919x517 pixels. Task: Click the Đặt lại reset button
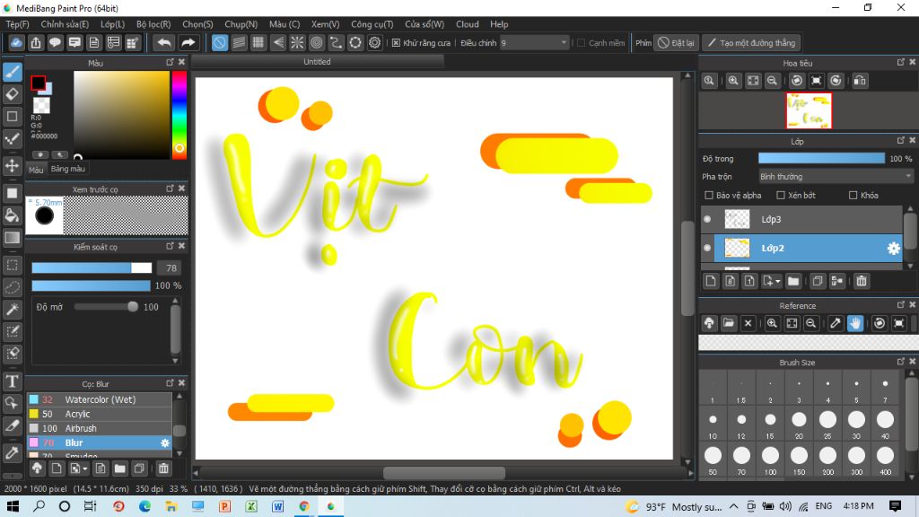676,43
